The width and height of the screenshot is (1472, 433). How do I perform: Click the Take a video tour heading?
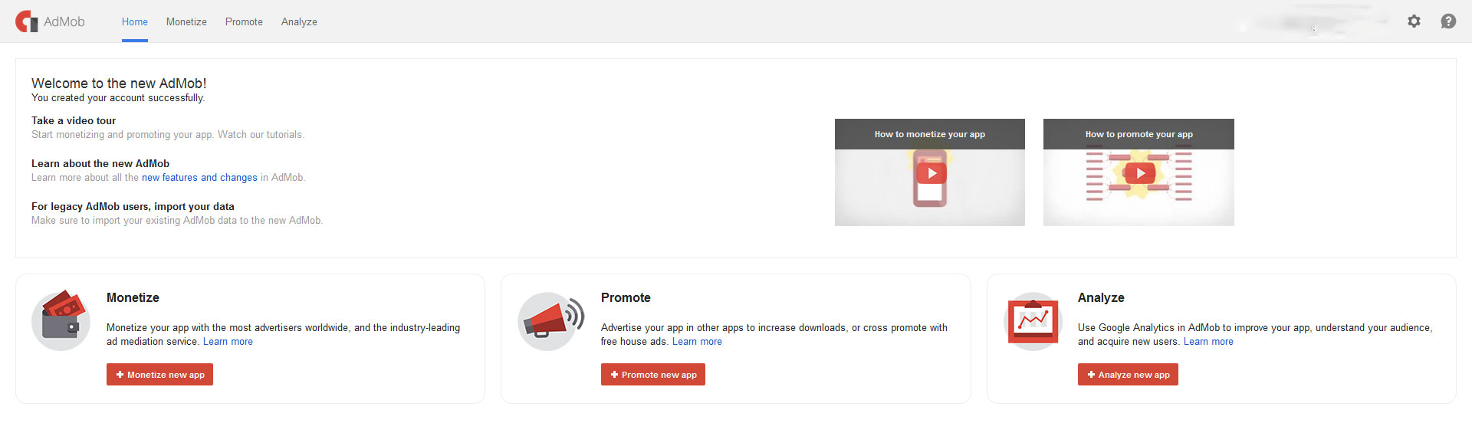point(74,121)
